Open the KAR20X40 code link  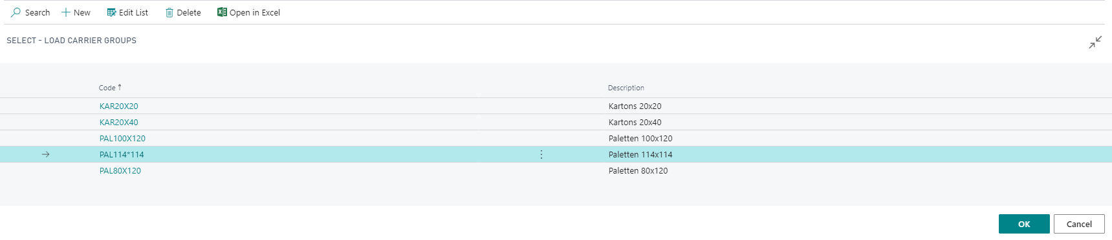pyautogui.click(x=119, y=122)
